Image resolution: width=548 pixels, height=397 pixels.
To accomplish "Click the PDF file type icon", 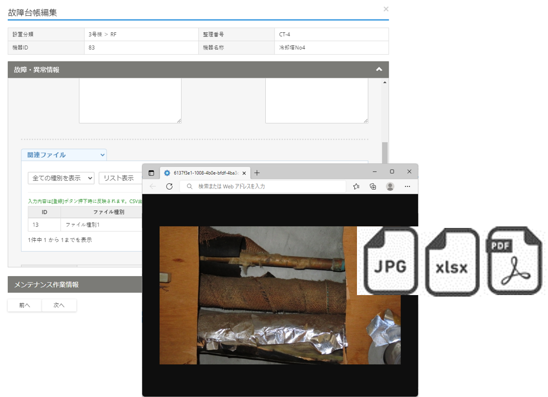I will (514, 261).
